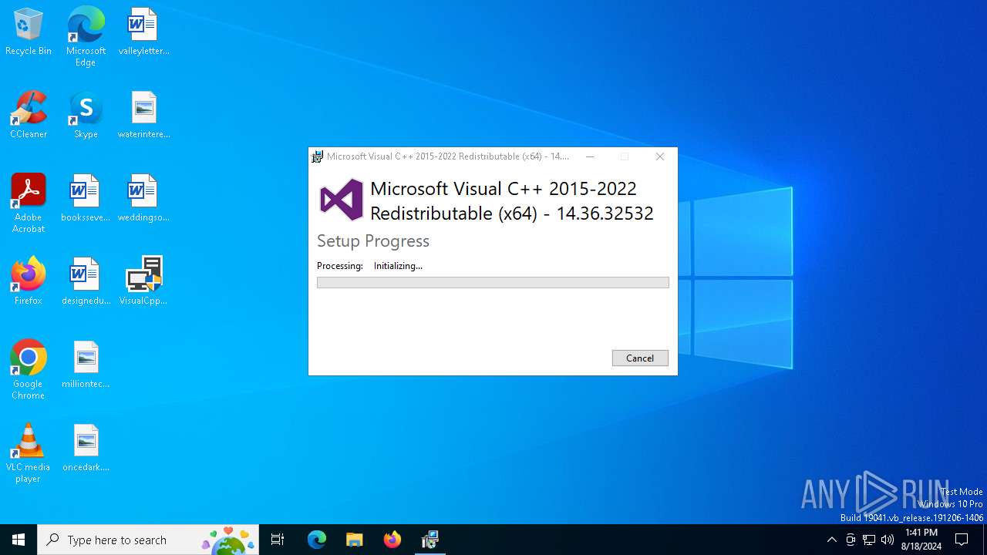This screenshot has height=555, width=987.
Task: Open Task View from taskbar
Action: 278,540
